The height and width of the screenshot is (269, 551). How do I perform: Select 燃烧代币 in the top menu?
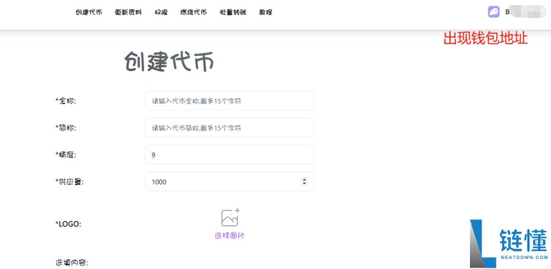point(194,12)
